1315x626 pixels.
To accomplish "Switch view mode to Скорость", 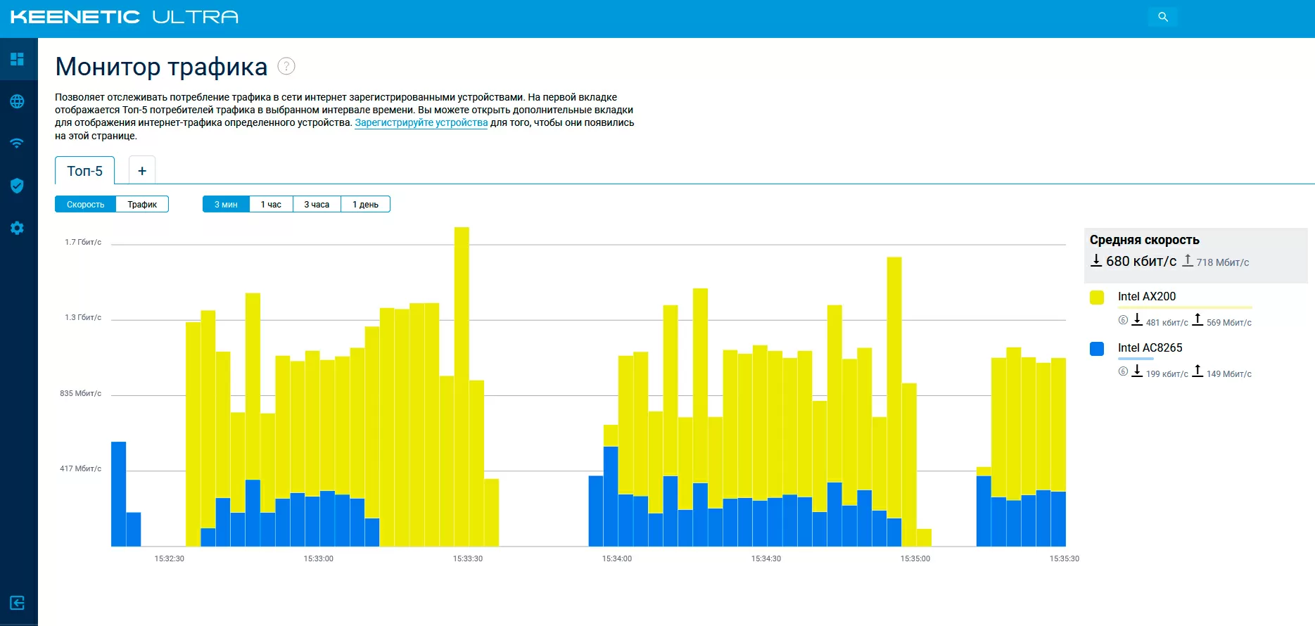I will 85,205.
